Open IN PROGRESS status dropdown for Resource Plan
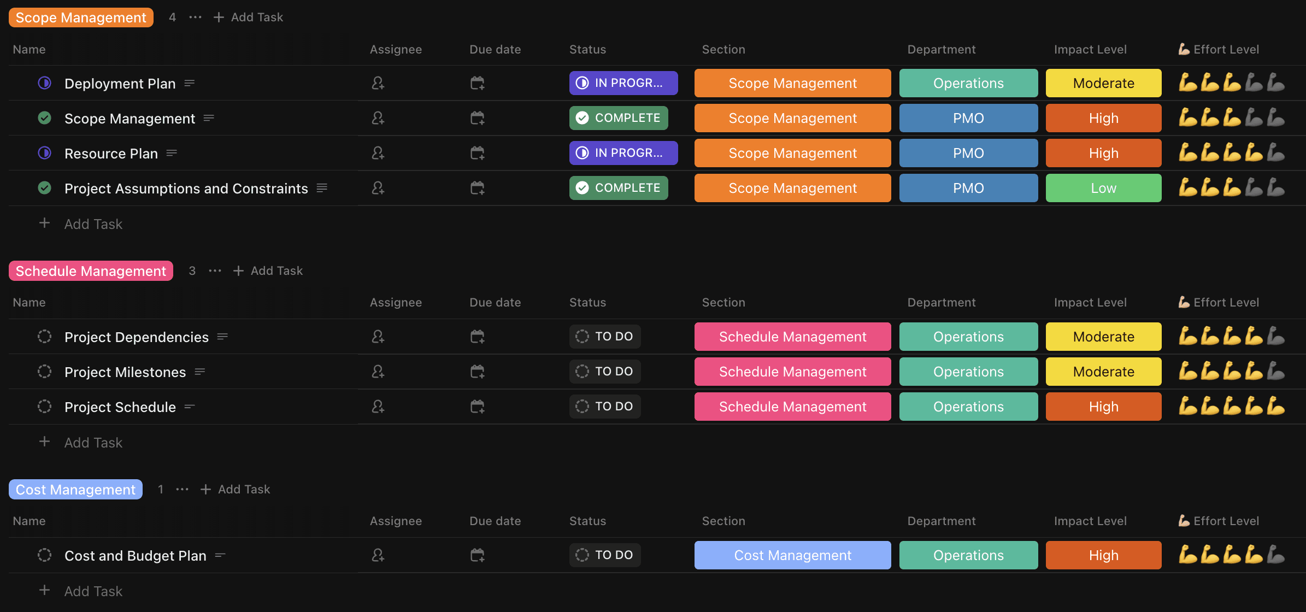The width and height of the screenshot is (1306, 612). tap(623, 153)
